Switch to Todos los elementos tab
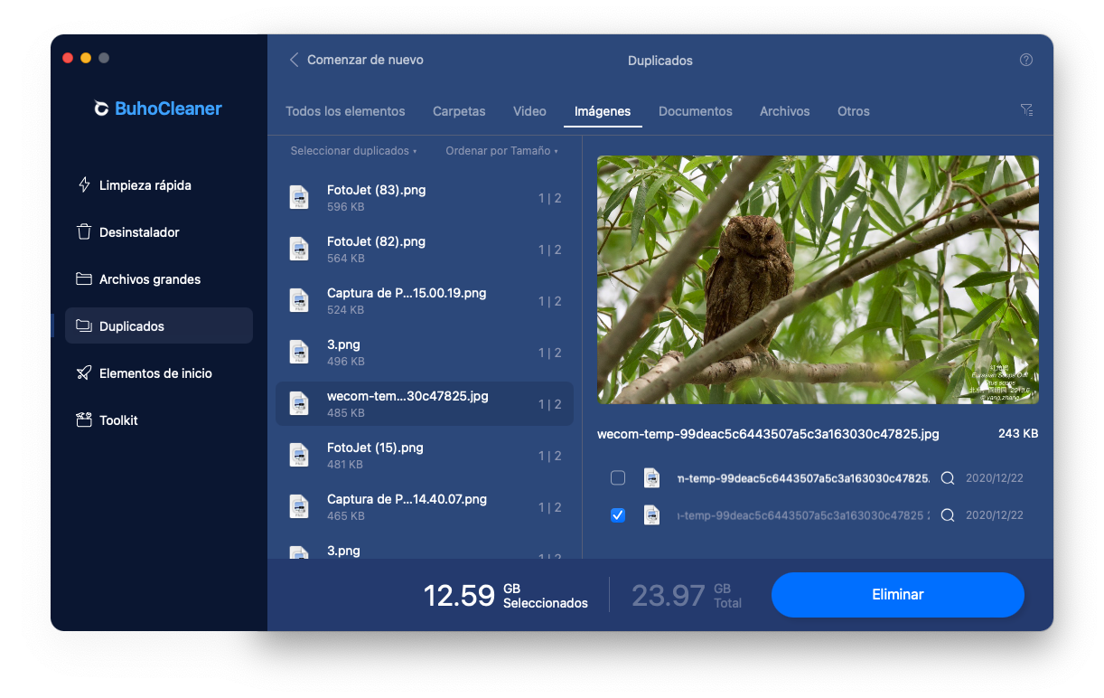Image resolution: width=1104 pixels, height=698 pixels. (345, 111)
